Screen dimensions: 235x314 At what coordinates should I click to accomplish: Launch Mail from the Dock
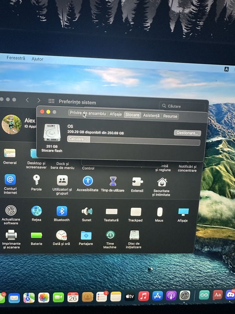point(14,298)
